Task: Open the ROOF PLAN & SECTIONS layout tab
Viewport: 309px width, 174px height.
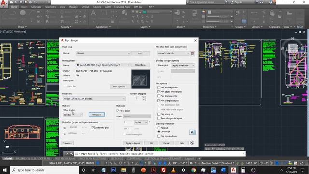Action: tap(93, 159)
